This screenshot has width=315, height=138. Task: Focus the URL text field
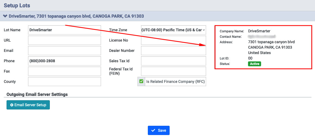click(x=64, y=40)
